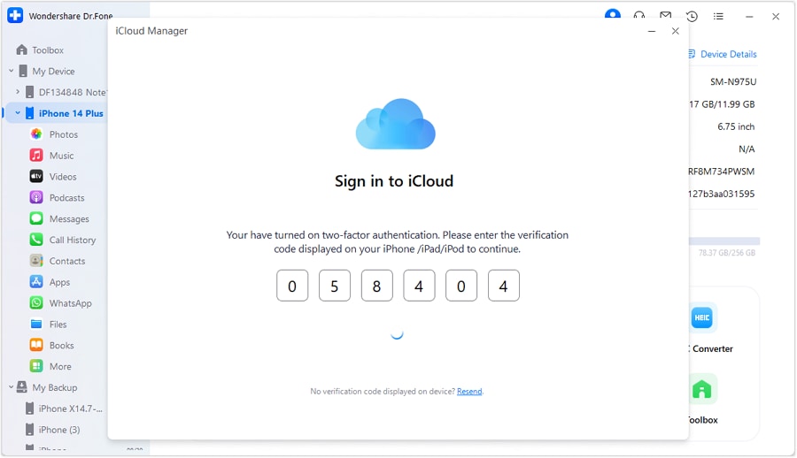Image resolution: width=797 pixels, height=458 pixels.
Task: Select the iPhone 14 Plus device
Action: pyautogui.click(x=71, y=113)
